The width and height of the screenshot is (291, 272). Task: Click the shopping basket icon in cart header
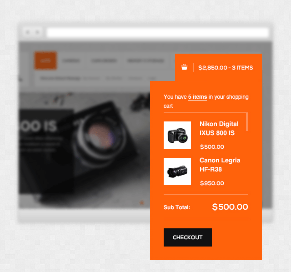(184, 67)
